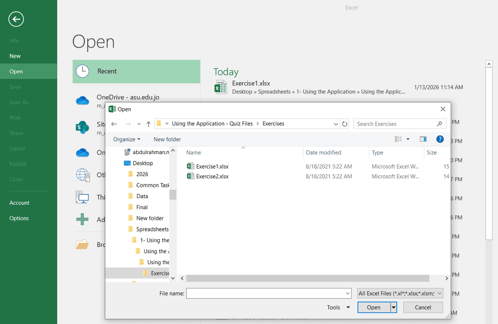Image resolution: width=498 pixels, height=324 pixels.
Task: Click the blue Help question mark icon
Action: click(x=440, y=139)
